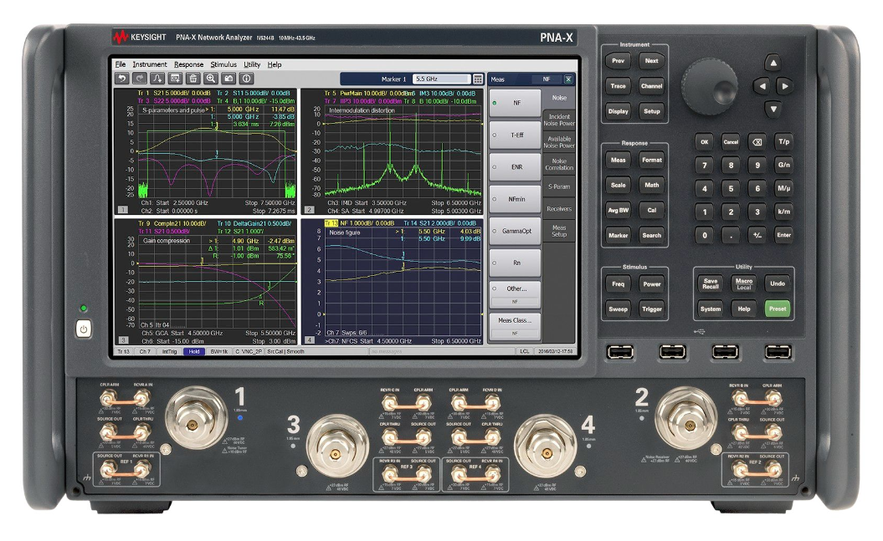Open the Response menu
Screen dimensions: 883x541
pyautogui.click(x=188, y=64)
